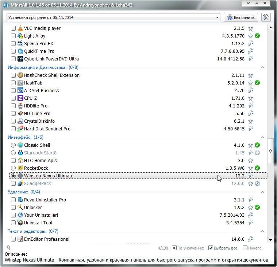Click the Выполнить button
Screen dimensions: 277x267
point(241,17)
